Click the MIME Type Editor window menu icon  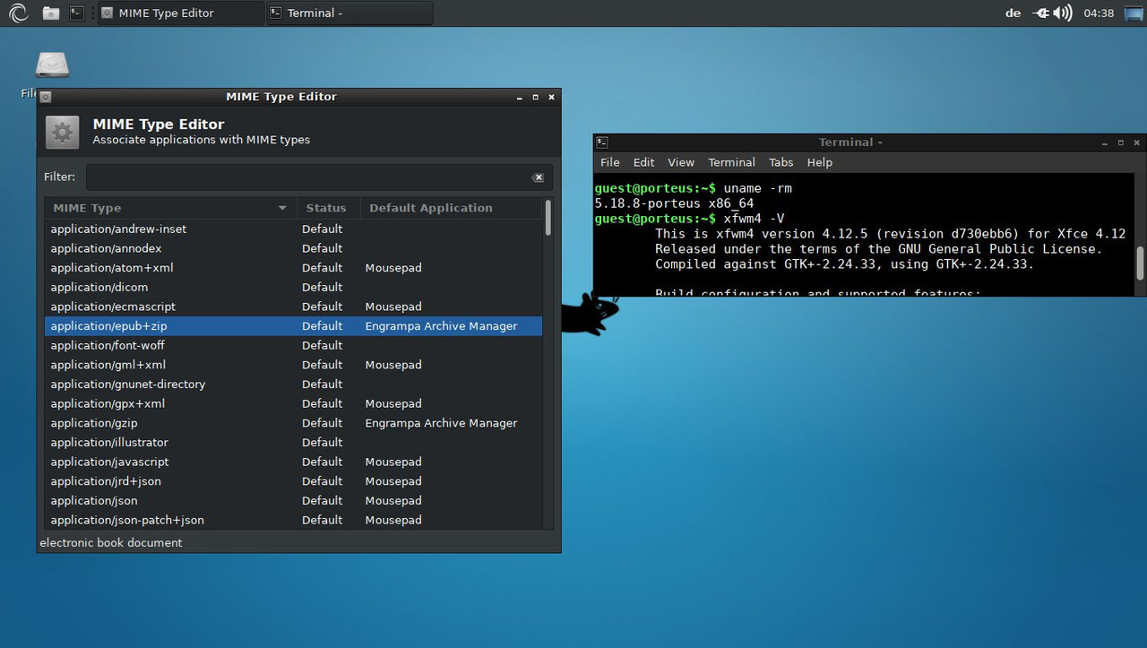point(46,97)
